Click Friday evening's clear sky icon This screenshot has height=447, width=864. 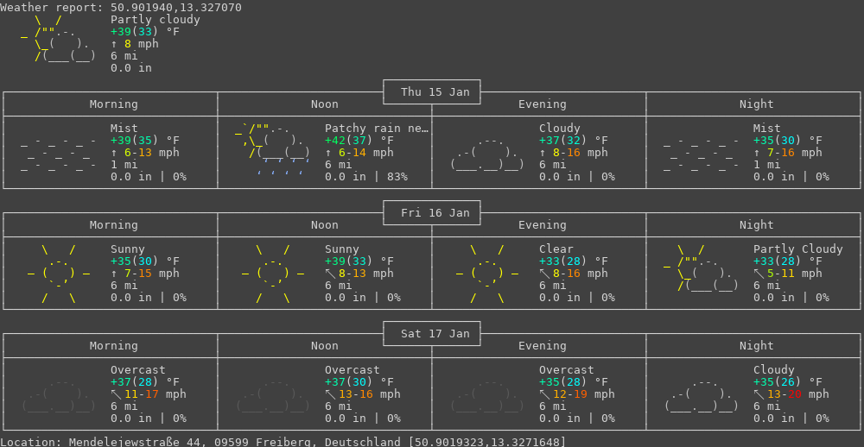pos(487,274)
